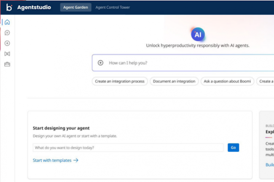Viewport: 274px width, 182px height.
Task: Click the plus circle sidebar icon
Action: [7, 43]
